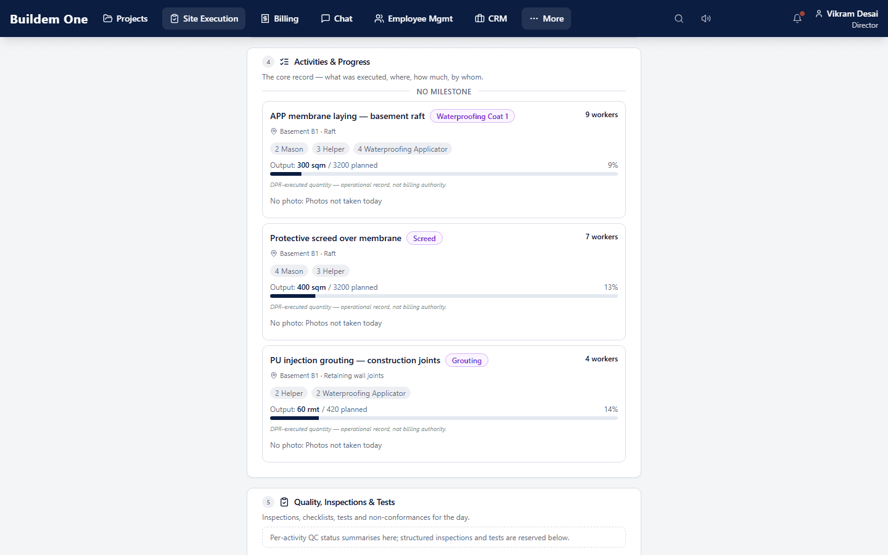Open the notifications bell
The height and width of the screenshot is (555, 888).
[797, 18]
